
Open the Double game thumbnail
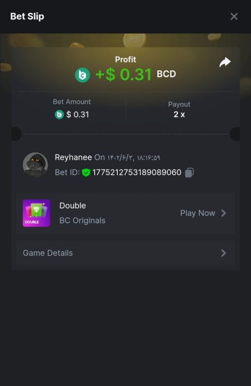tap(37, 213)
